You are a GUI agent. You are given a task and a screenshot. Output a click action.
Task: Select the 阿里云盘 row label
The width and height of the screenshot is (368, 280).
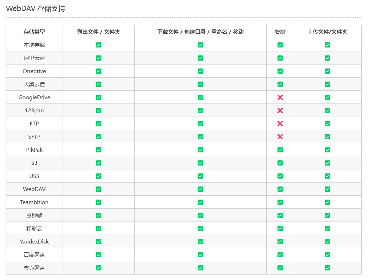pos(34,58)
